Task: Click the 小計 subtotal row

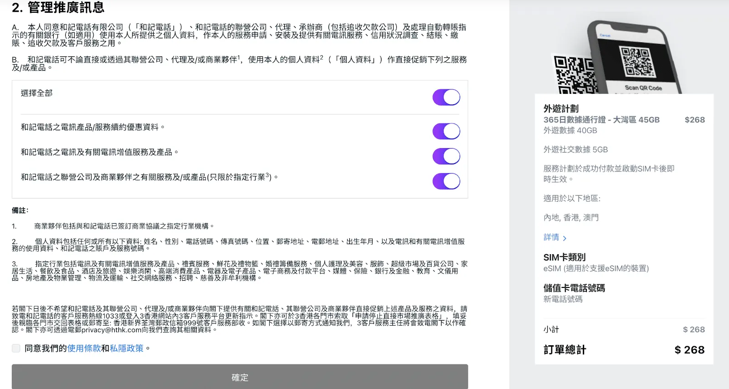Action: (x=624, y=329)
